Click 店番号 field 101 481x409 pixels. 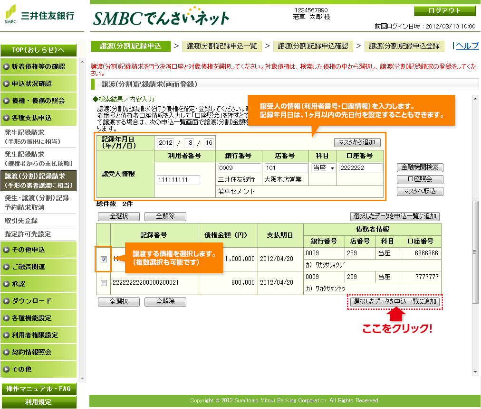tap(286, 168)
